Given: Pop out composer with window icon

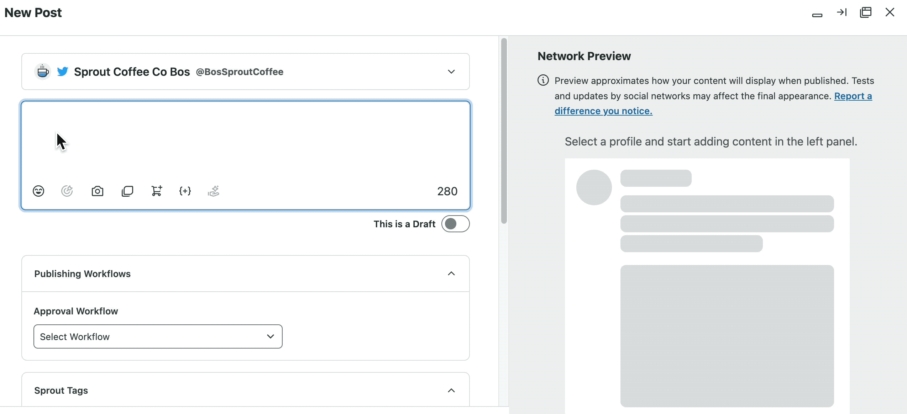Looking at the screenshot, I should tap(866, 12).
